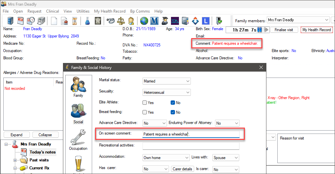Select Social section in history dialog

pos(78,114)
